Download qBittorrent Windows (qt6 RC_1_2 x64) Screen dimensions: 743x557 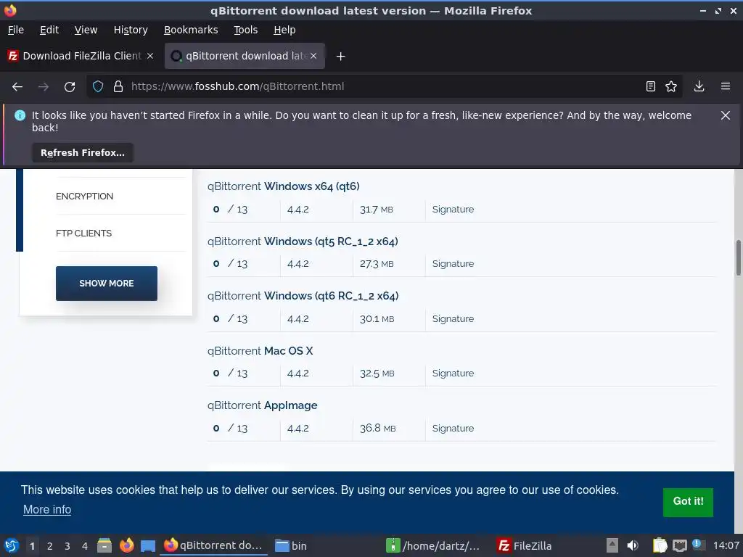coord(303,296)
